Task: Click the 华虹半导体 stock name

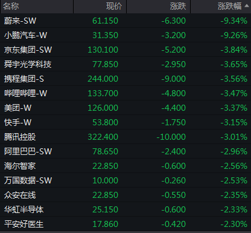Action: tap(24, 209)
